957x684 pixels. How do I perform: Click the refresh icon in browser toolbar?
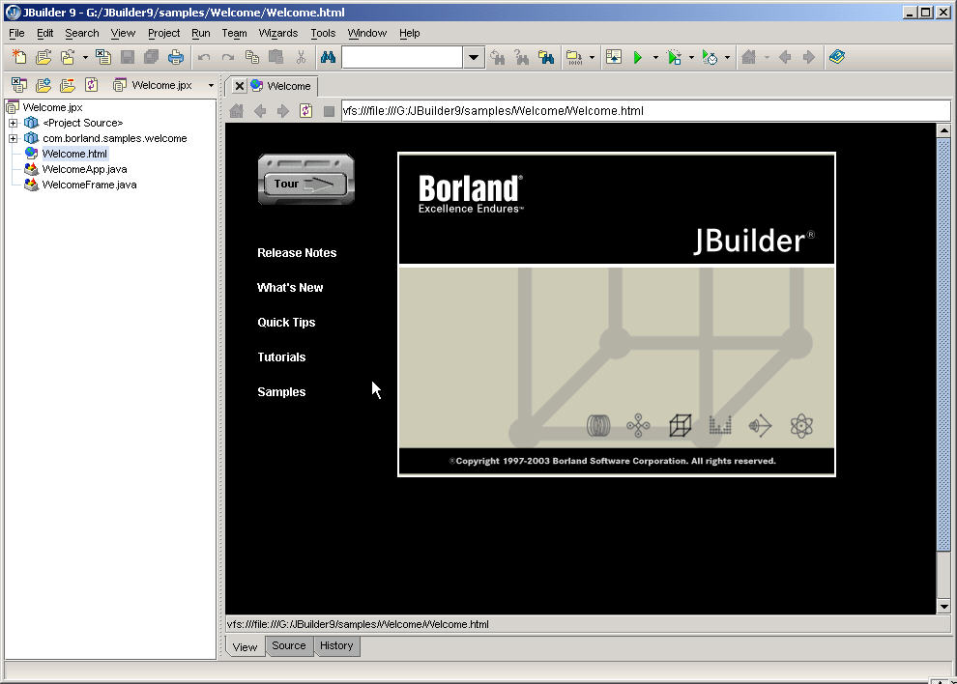point(305,111)
